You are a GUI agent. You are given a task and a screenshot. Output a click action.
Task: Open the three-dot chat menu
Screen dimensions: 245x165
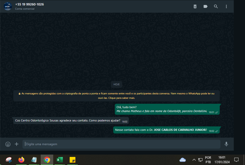(226, 7)
